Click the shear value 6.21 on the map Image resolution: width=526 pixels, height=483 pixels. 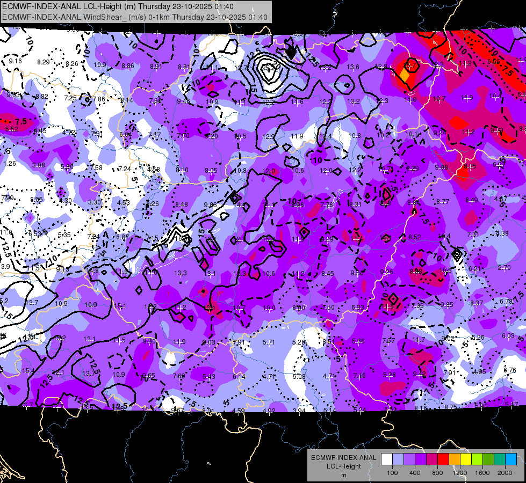[475, 268]
